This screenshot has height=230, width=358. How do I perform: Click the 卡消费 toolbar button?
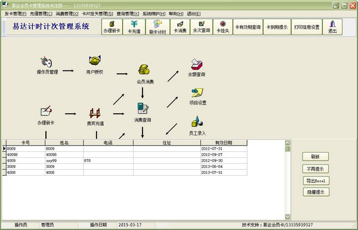point(180,27)
